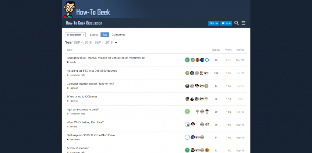
Task: Click the orange wheelchair avatar in what-if topic
Action: tap(207, 150)
